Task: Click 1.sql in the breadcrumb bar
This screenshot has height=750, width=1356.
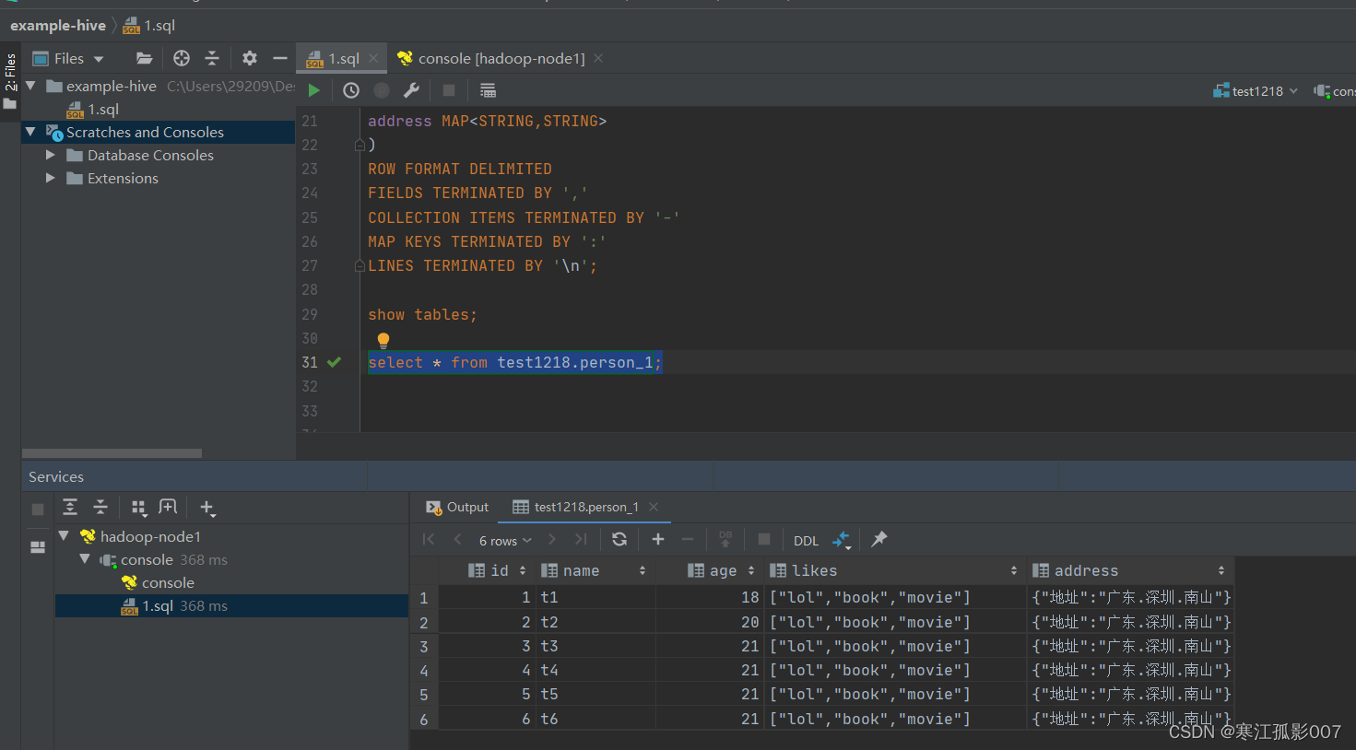Action: point(149,25)
